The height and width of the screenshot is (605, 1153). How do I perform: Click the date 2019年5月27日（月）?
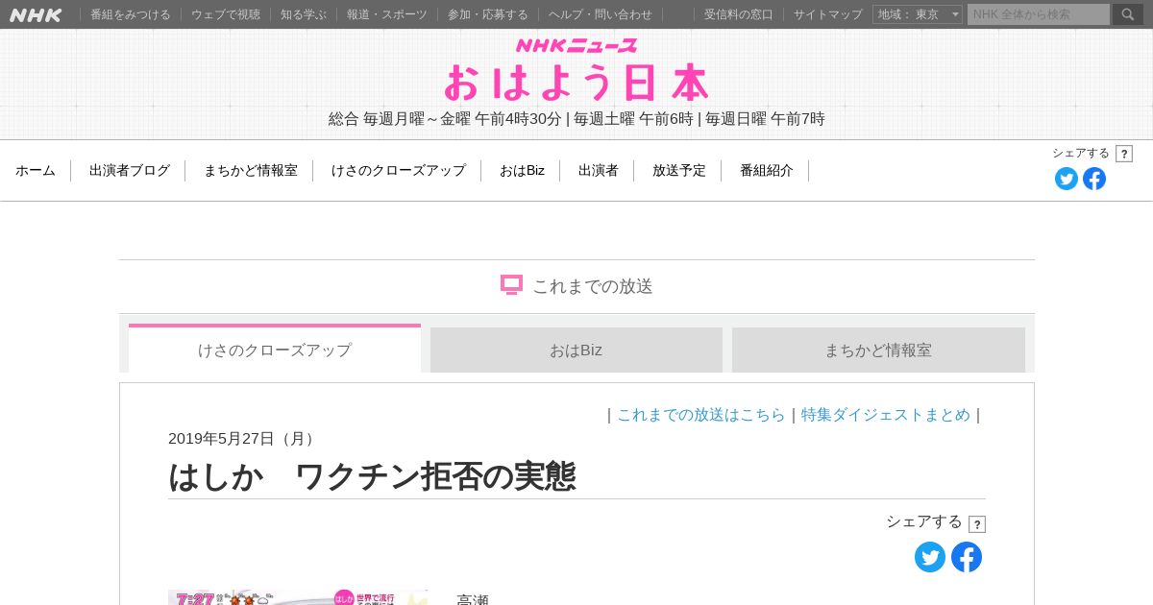coord(244,439)
